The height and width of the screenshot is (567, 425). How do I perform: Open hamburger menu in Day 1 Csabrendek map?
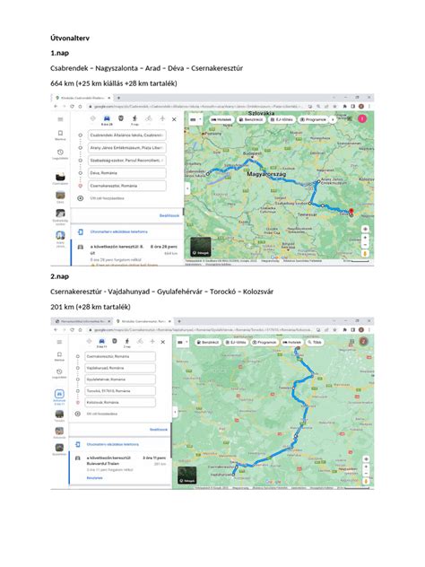coord(60,119)
